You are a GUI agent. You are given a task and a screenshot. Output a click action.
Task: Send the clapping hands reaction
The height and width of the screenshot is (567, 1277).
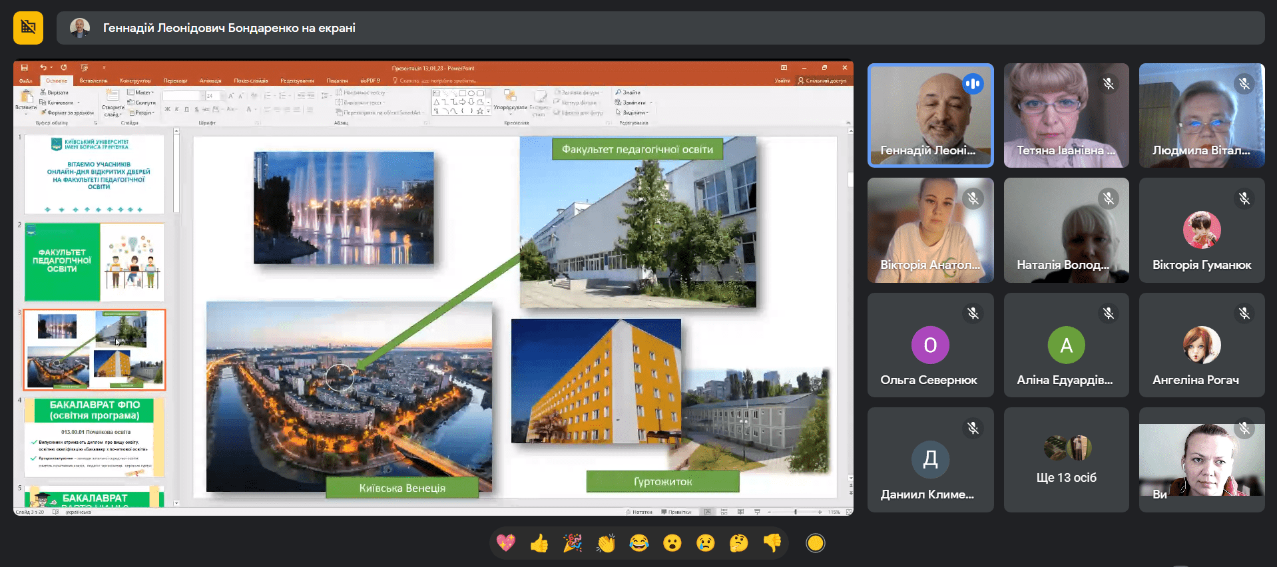605,544
